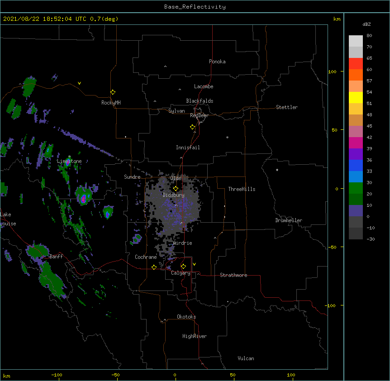Image resolution: width=390 pixels, height=381 pixels.
Task: Select the green 30 dBZ legend swatch
Action: [x=356, y=188]
